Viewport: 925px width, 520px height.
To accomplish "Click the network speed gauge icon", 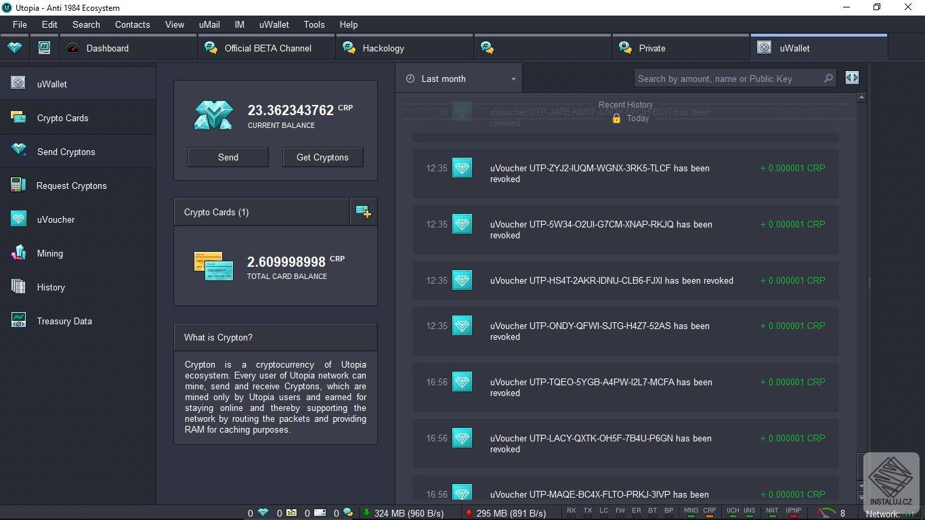I will coord(825,513).
